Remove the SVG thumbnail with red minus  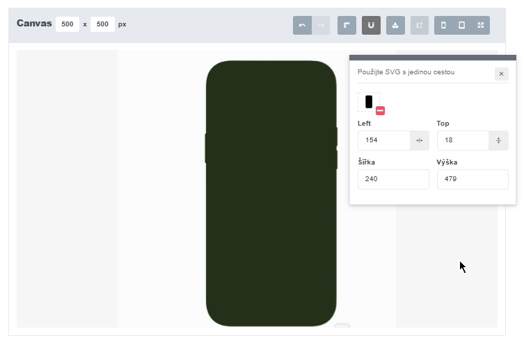(381, 110)
